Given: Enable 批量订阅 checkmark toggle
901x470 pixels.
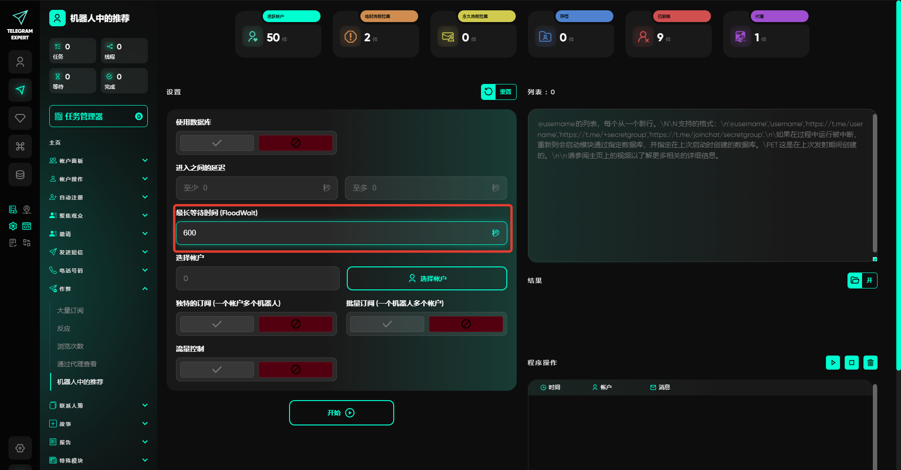Looking at the screenshot, I should 387,324.
